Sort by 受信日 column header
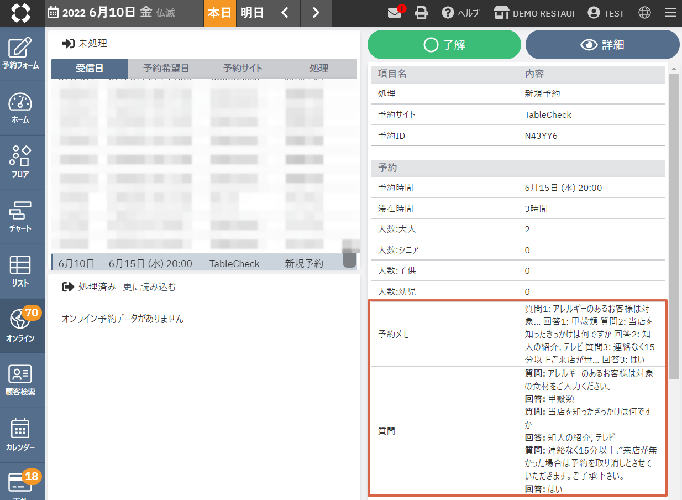Screen dimensions: 682x500 click(x=90, y=69)
